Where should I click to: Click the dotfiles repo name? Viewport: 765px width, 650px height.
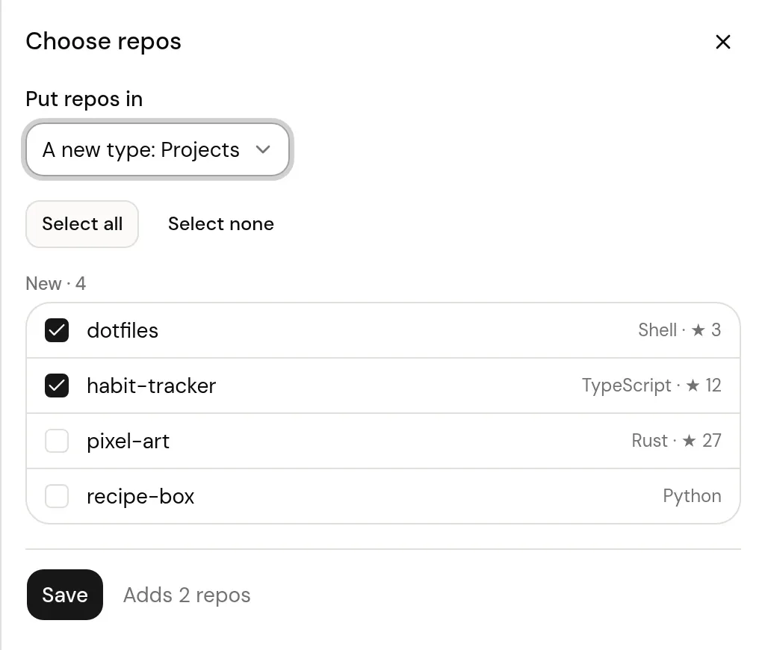click(x=123, y=330)
